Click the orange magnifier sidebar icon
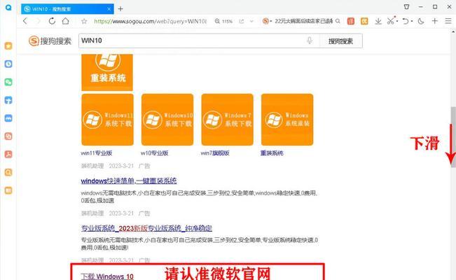Screen dimensions: 456x280 click(8, 172)
